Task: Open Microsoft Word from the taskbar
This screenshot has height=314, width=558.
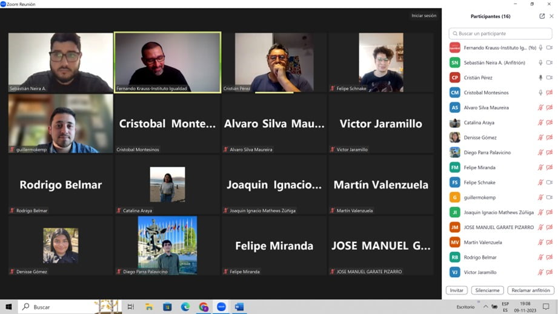Action: coord(239,307)
